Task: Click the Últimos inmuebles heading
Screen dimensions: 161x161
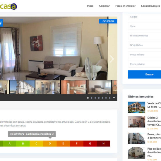Action: coord(141,97)
